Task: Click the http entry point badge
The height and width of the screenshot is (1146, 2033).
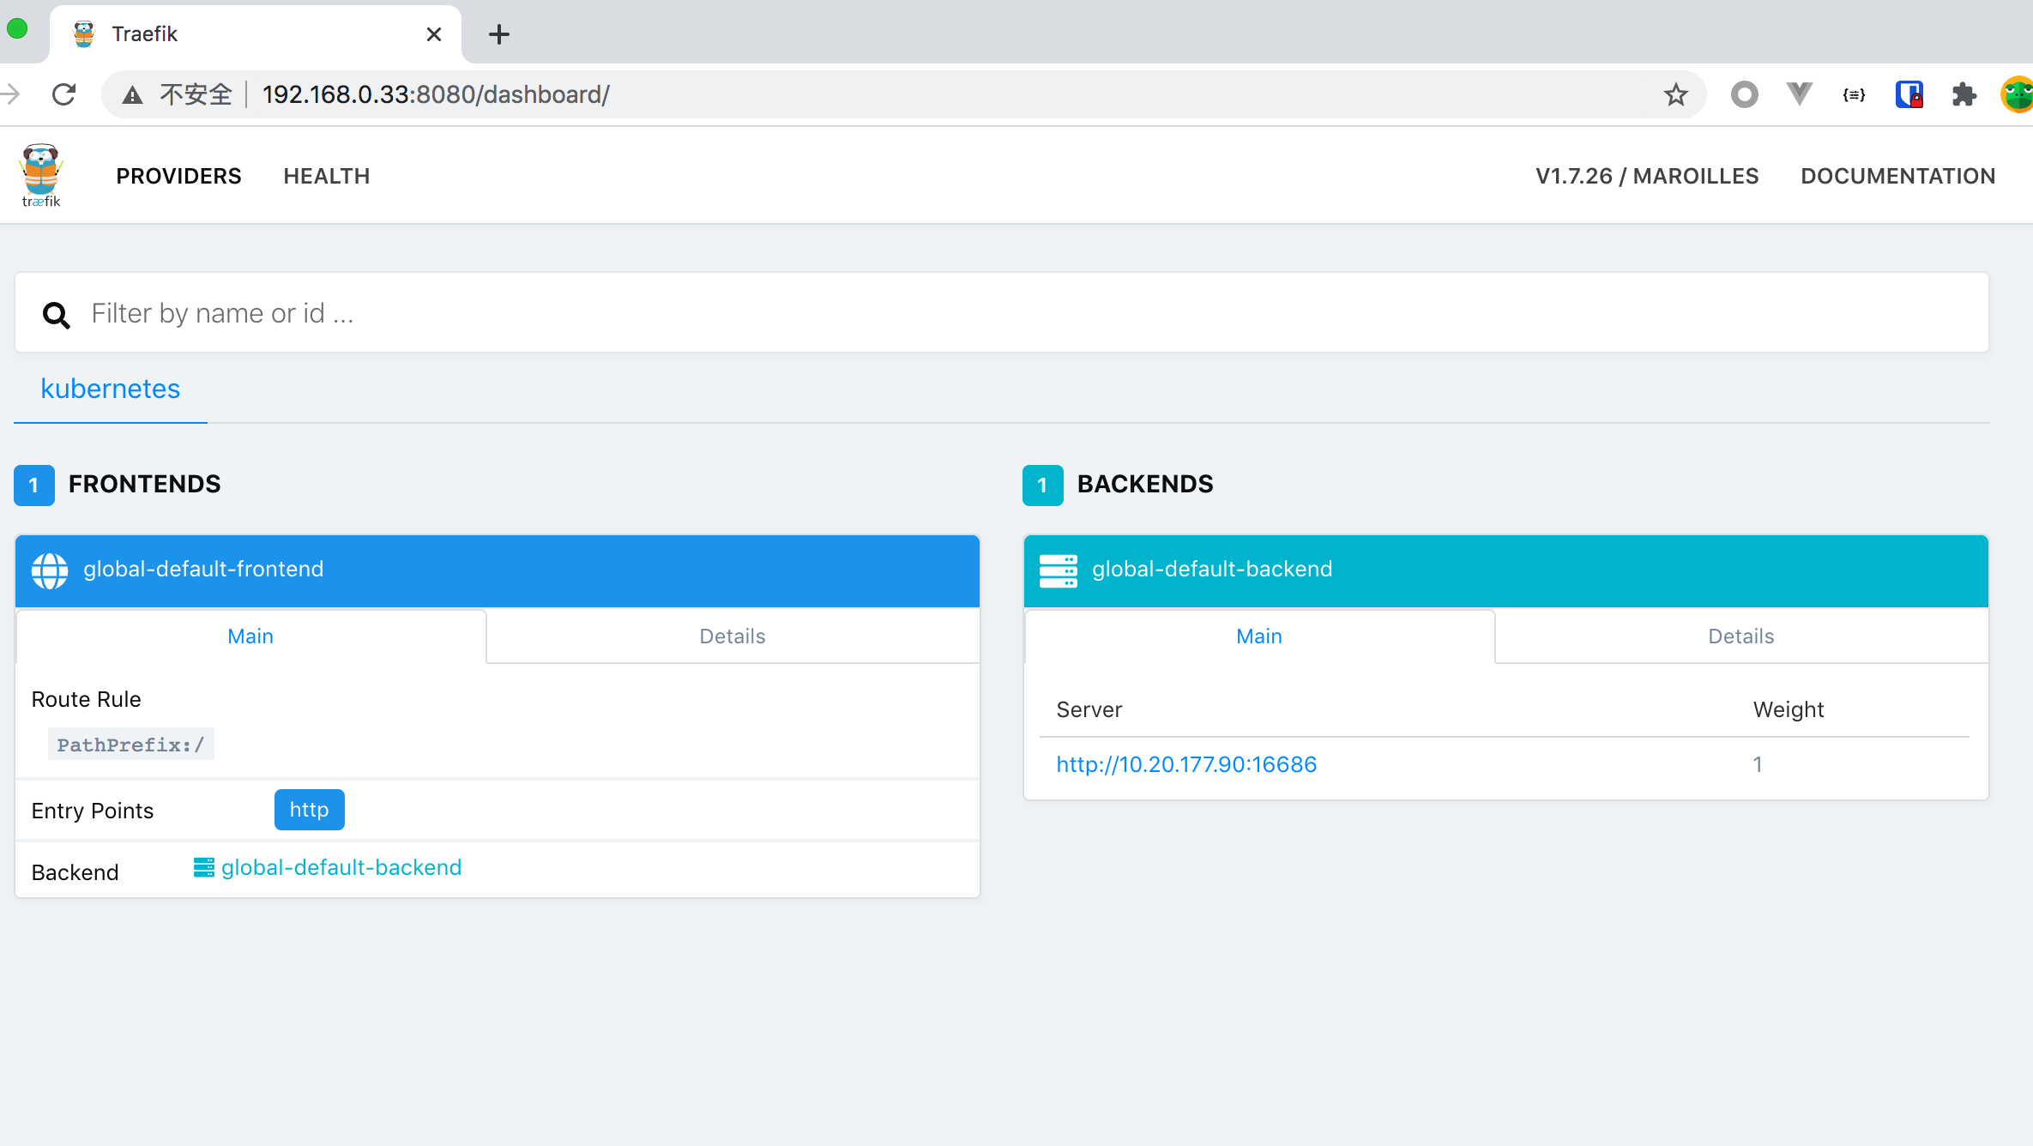Action: (309, 810)
